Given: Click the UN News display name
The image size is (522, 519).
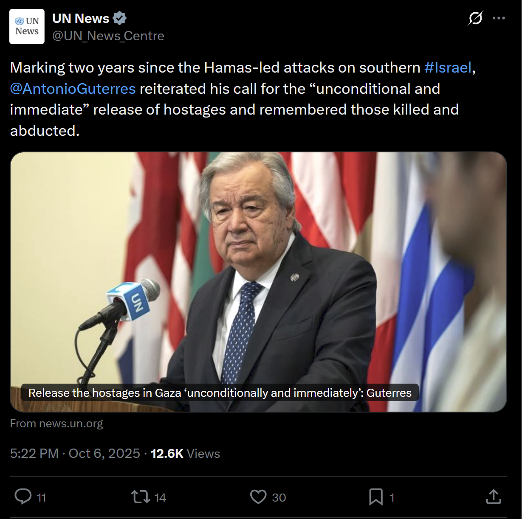Looking at the screenshot, I should (x=81, y=19).
